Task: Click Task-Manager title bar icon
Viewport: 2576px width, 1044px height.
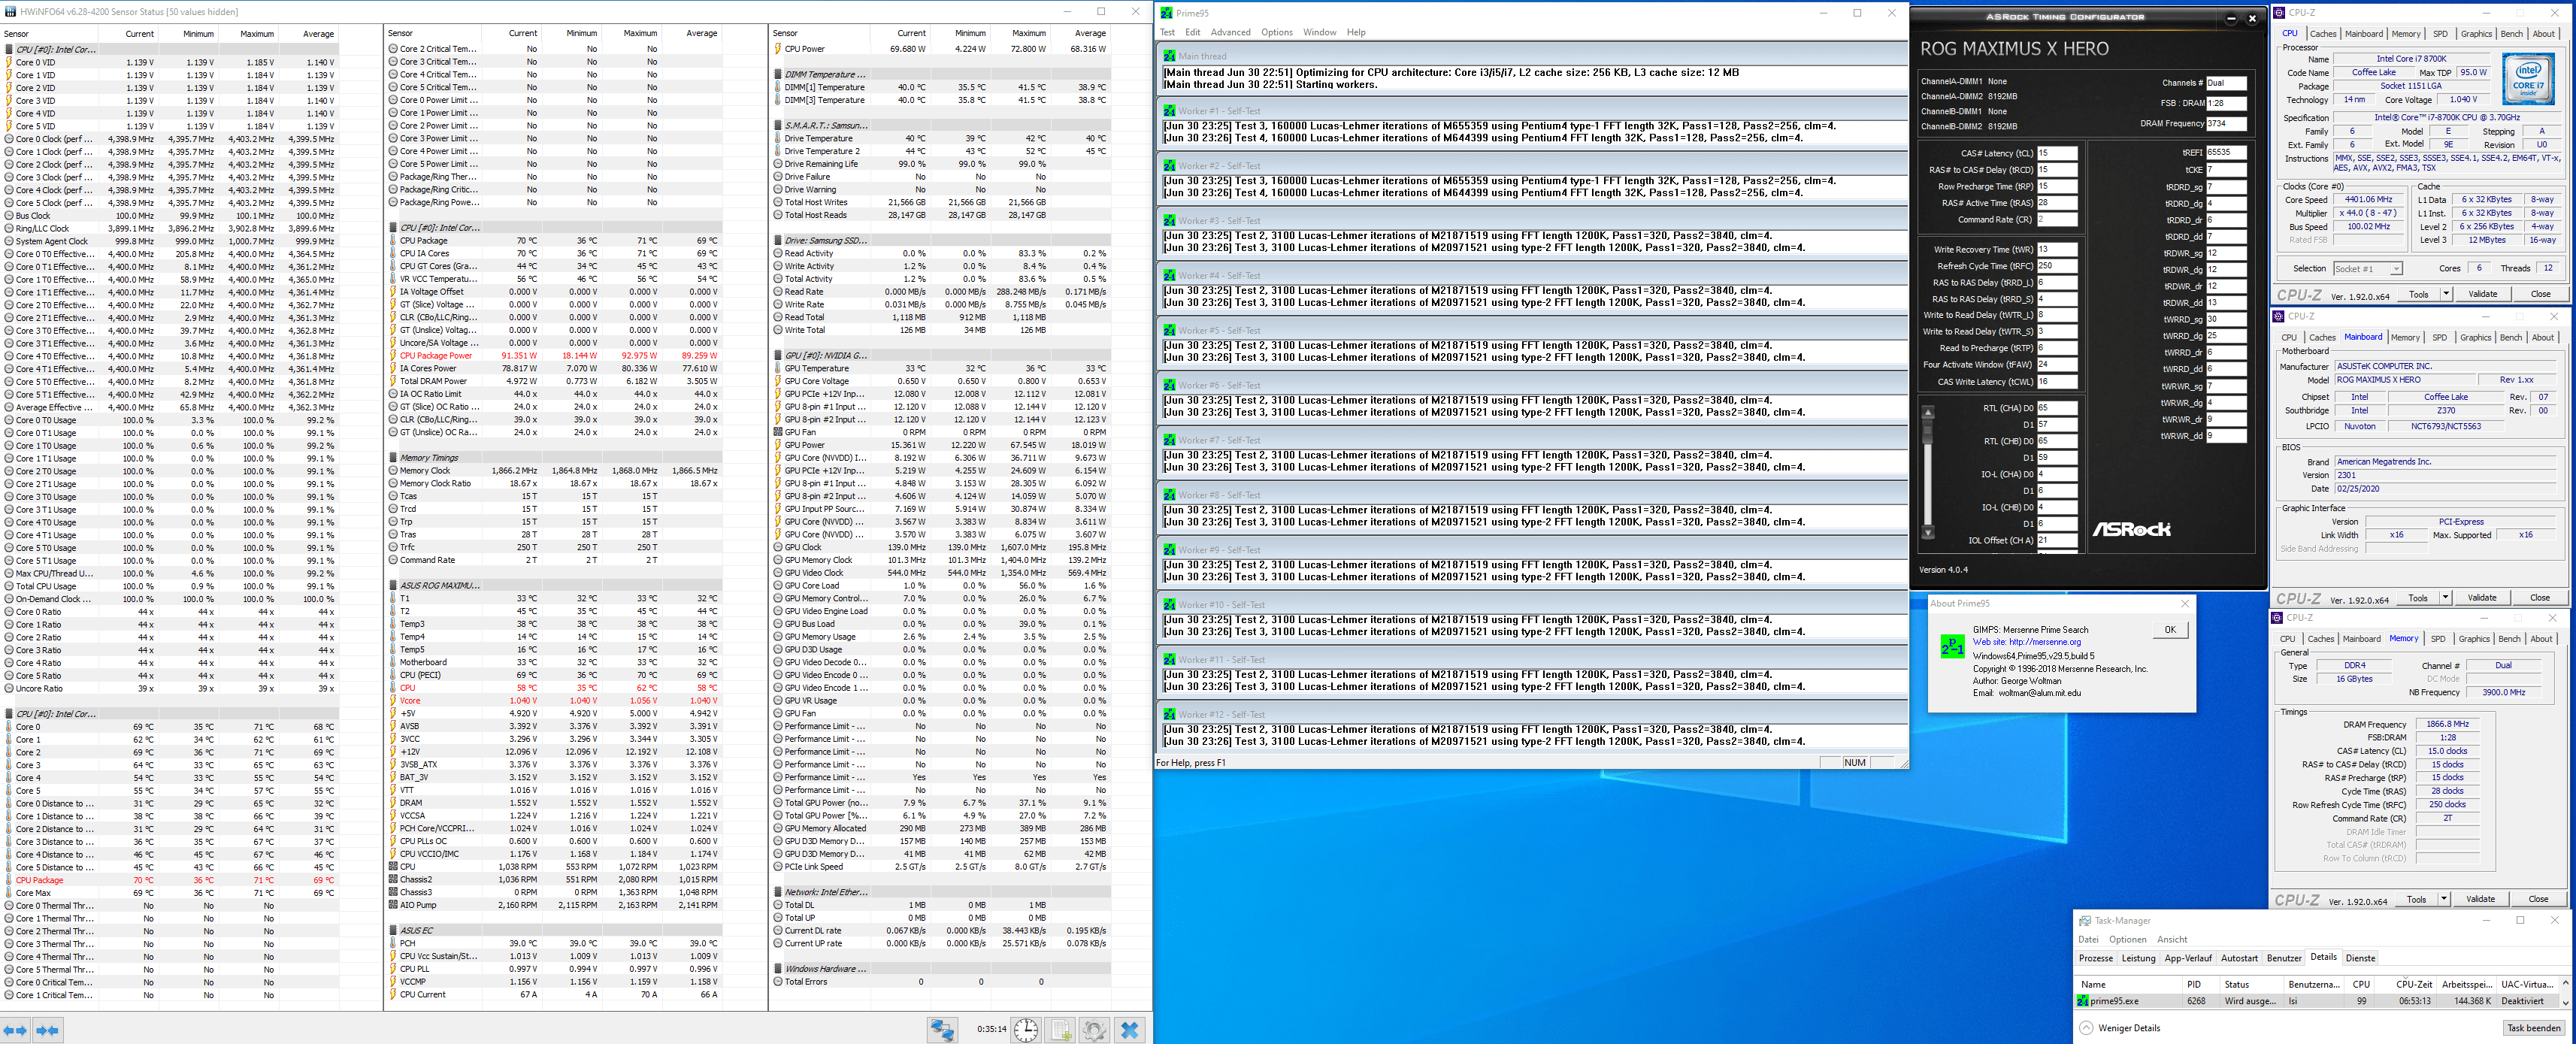Action: point(2085,921)
